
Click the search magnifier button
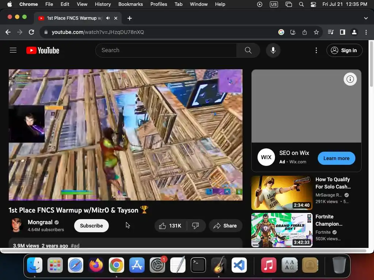(248, 50)
